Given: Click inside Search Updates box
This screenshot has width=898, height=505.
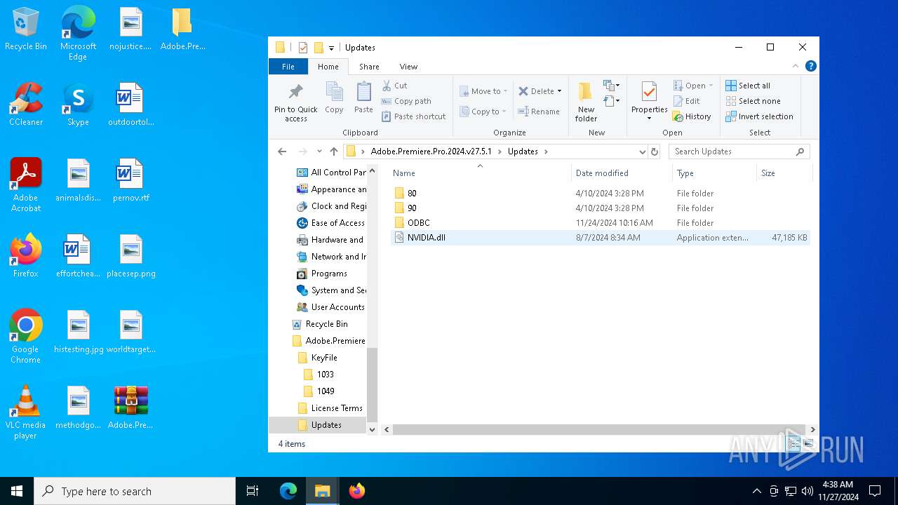Looking at the screenshot, I should [x=739, y=151].
